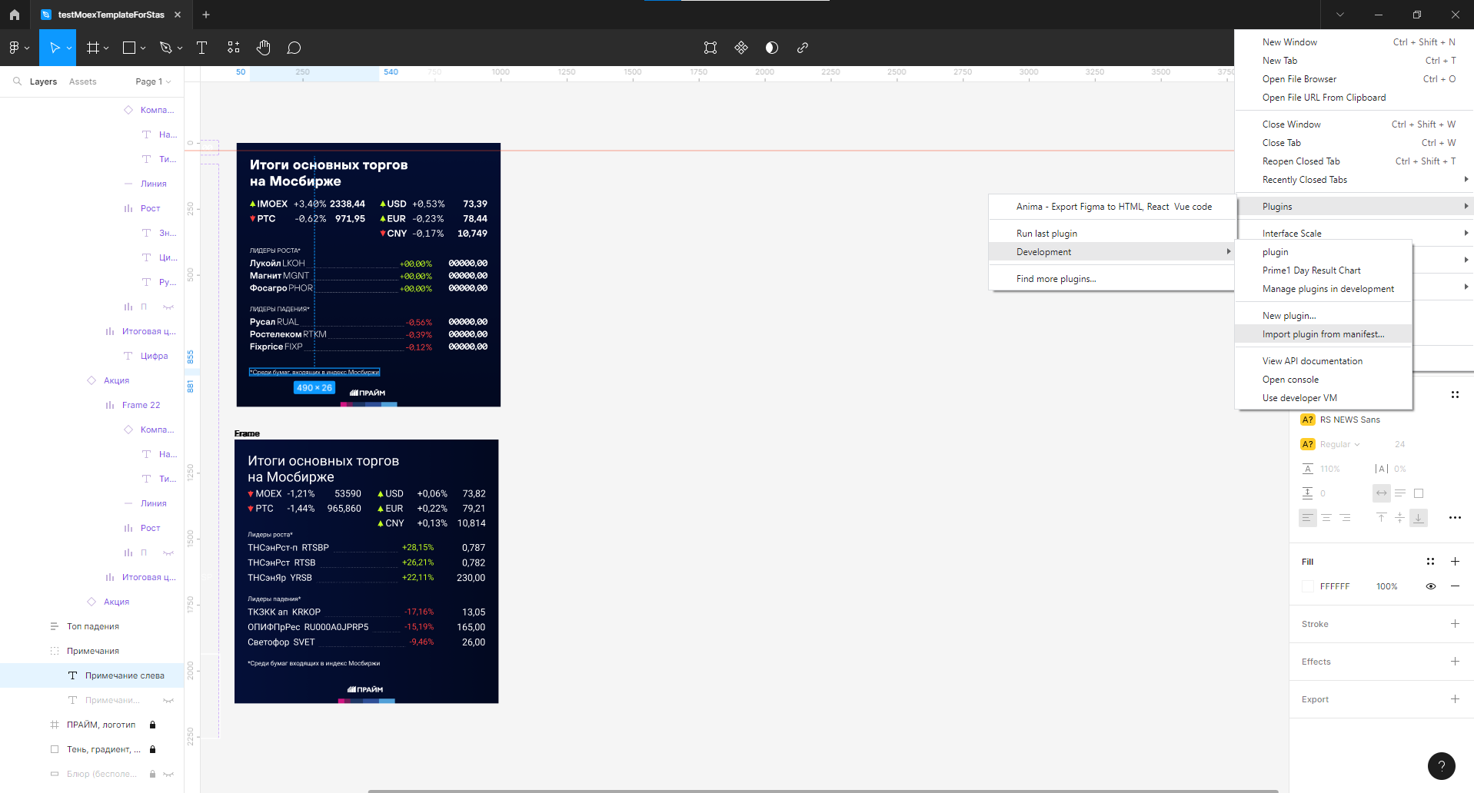
Task: Select the Move tool arrow
Action: click(55, 48)
